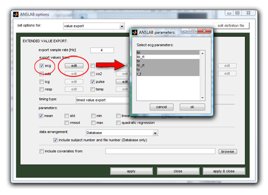Viewport: 268px width, 195px height.
Task: Enable the resp checkbox
Action: pyautogui.click(x=41, y=89)
